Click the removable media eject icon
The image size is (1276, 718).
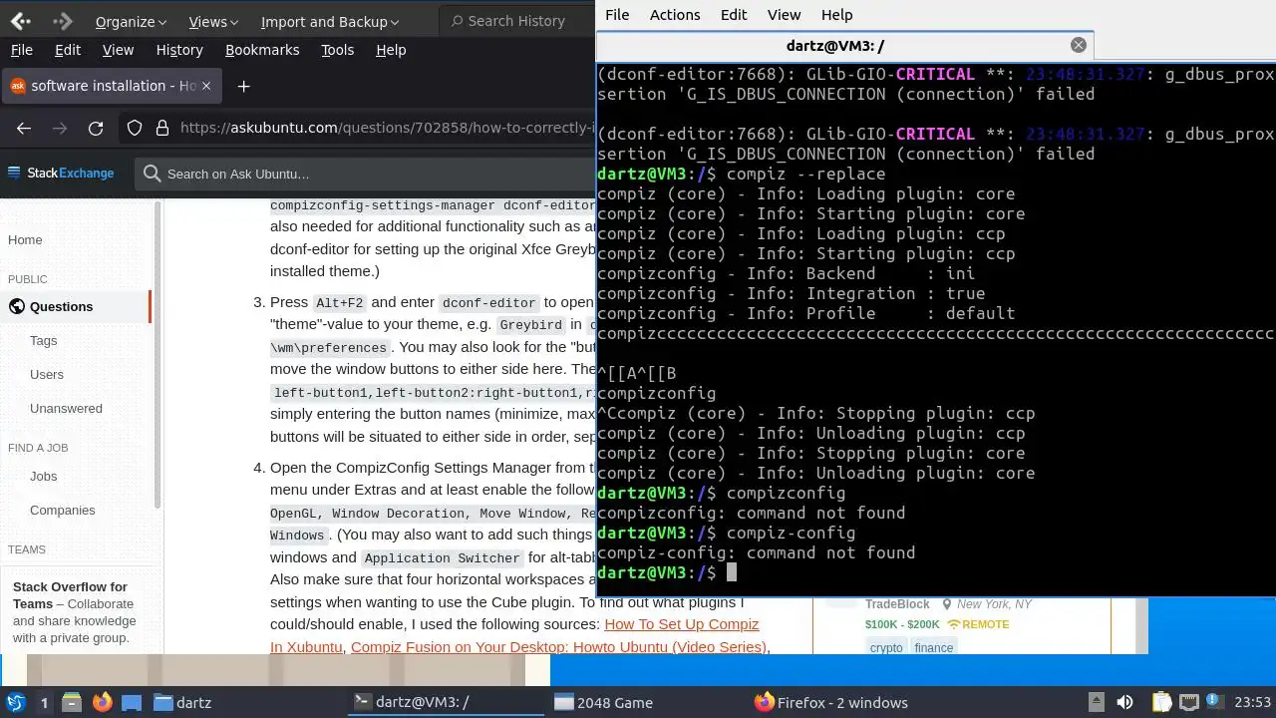[x=1096, y=702]
